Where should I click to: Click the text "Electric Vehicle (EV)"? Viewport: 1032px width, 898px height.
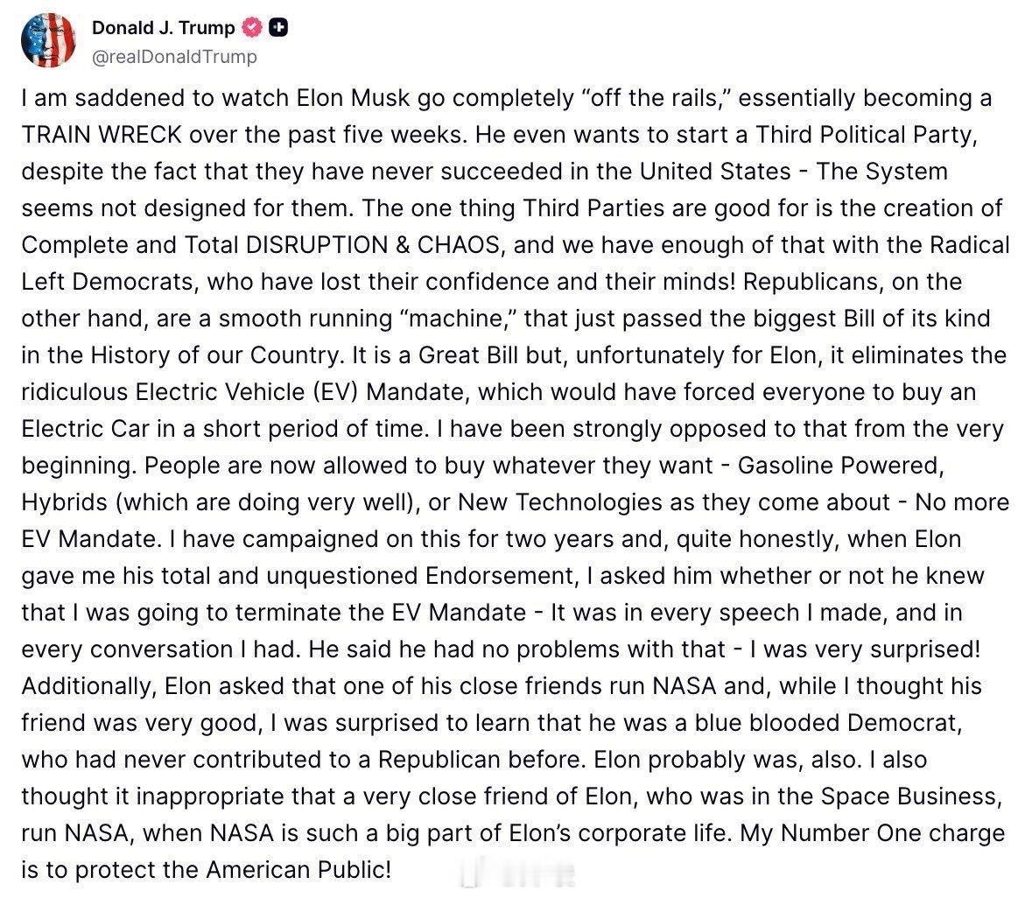(x=246, y=392)
